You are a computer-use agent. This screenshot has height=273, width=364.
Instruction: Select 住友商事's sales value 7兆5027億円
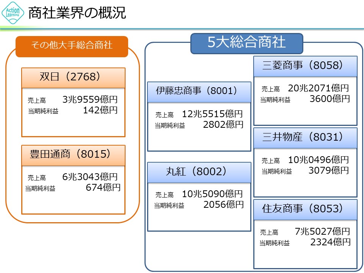point(322,232)
